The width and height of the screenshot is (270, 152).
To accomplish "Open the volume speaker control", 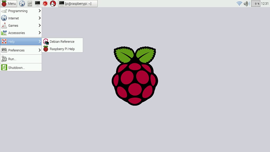I will (x=247, y=4).
